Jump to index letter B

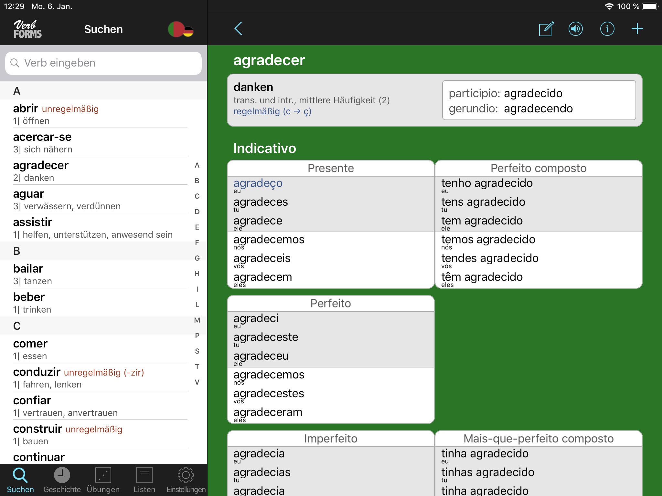[197, 181]
